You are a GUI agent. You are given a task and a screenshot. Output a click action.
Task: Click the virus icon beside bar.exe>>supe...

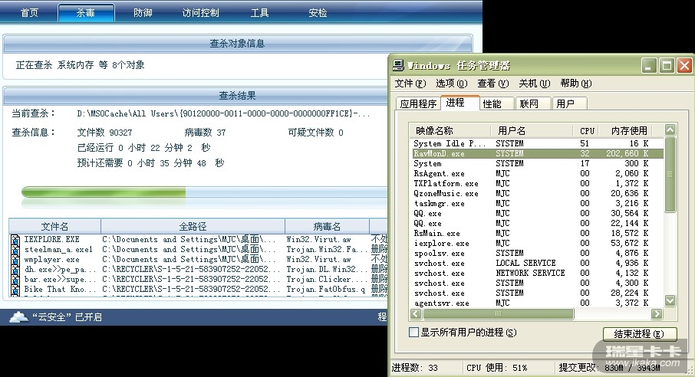point(15,280)
